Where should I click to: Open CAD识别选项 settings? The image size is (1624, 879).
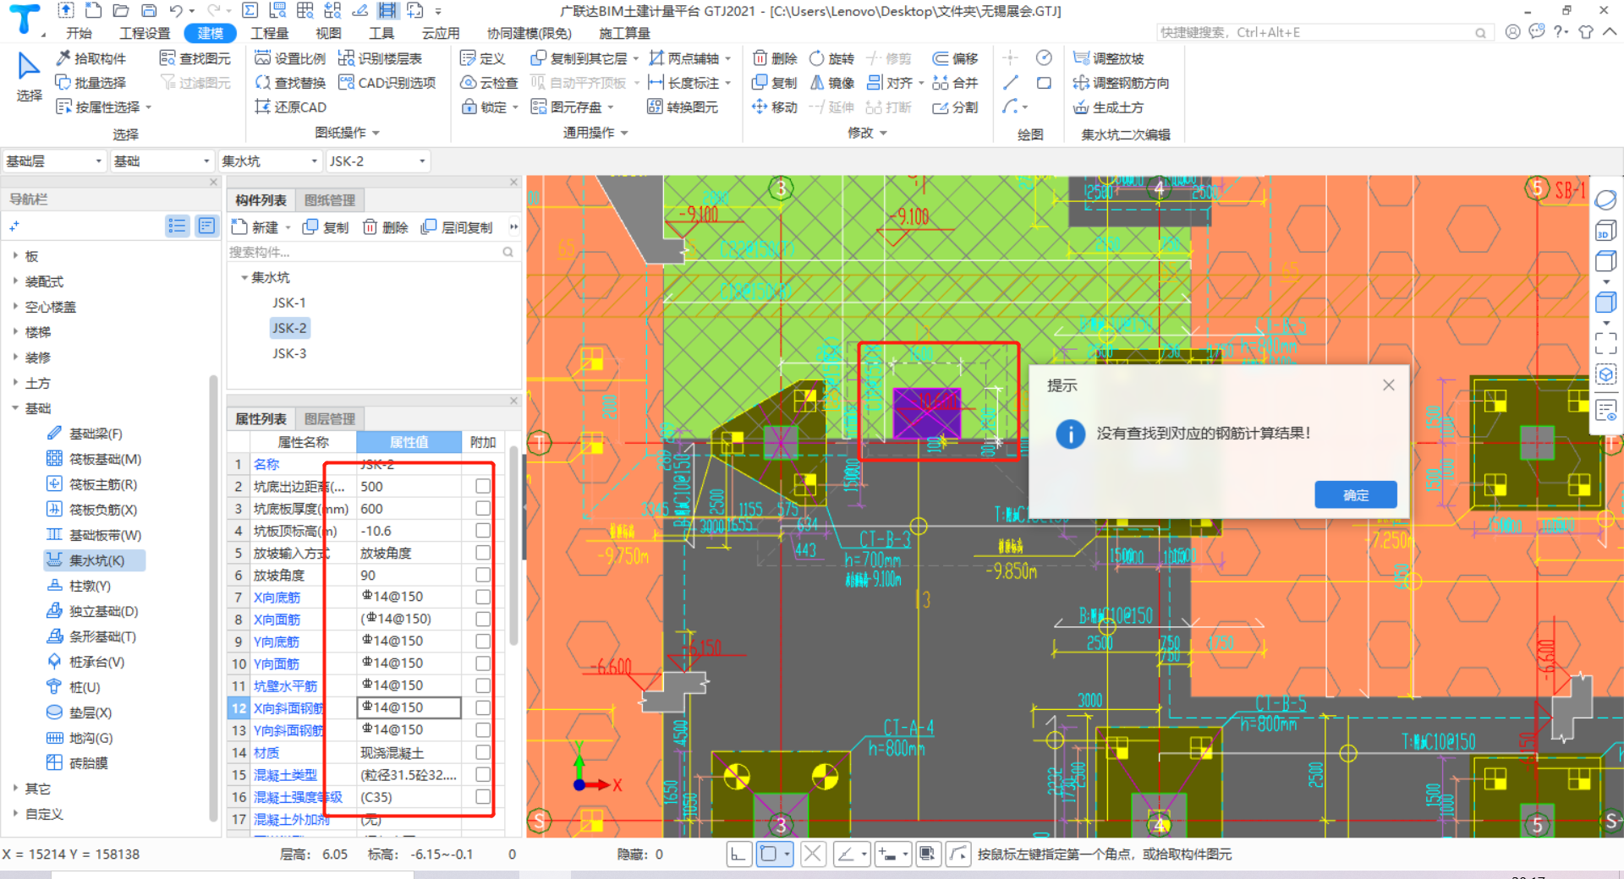(387, 83)
